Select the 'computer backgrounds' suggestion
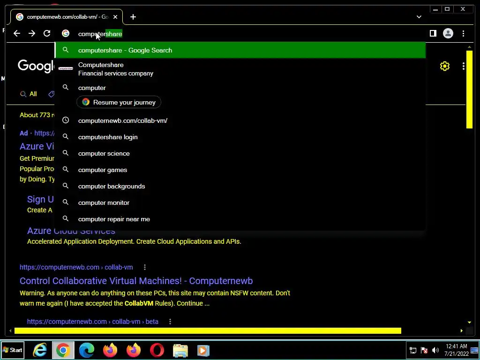Screen dimensions: 480x360 240,186
